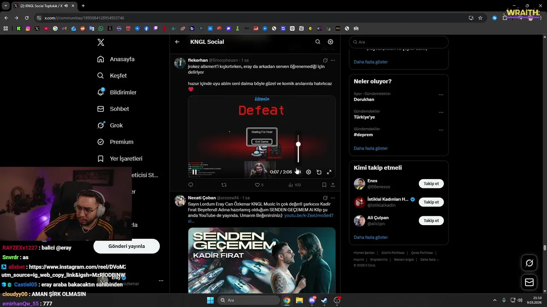The image size is (547, 307).
Task: Open options for the Dorukhan trend
Action: pos(441,95)
